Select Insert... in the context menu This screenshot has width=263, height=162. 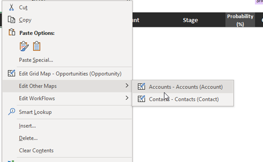pyautogui.click(x=27, y=126)
